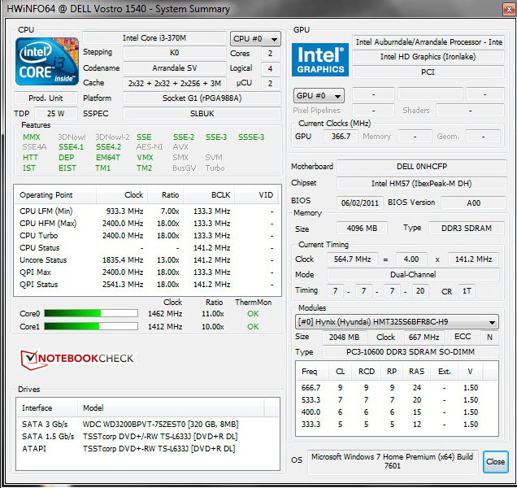
Task: Click the Intel HD Graphics (Ironlake) field
Action: point(428,57)
